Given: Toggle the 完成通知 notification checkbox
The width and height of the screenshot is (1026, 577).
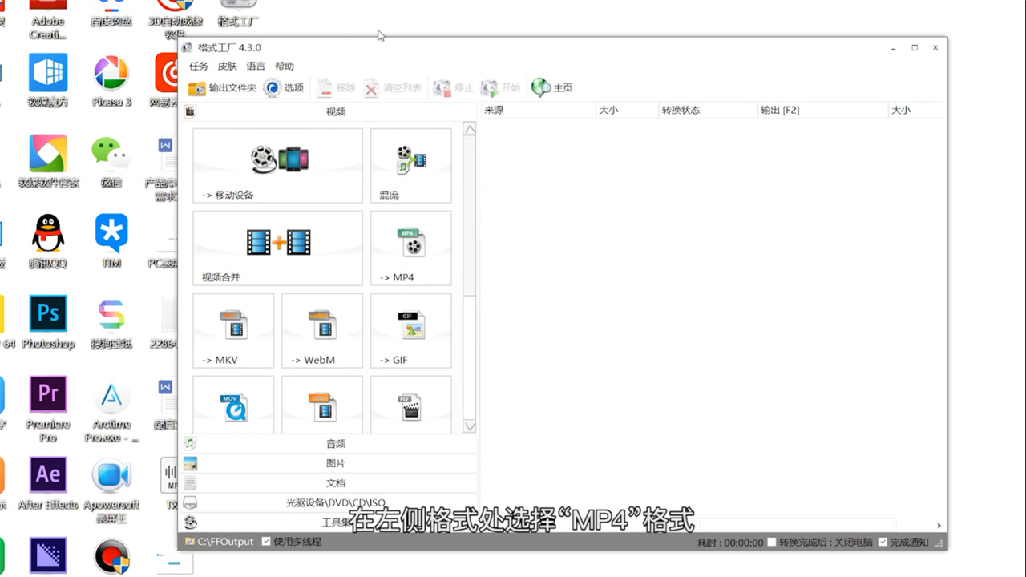Looking at the screenshot, I should [883, 542].
